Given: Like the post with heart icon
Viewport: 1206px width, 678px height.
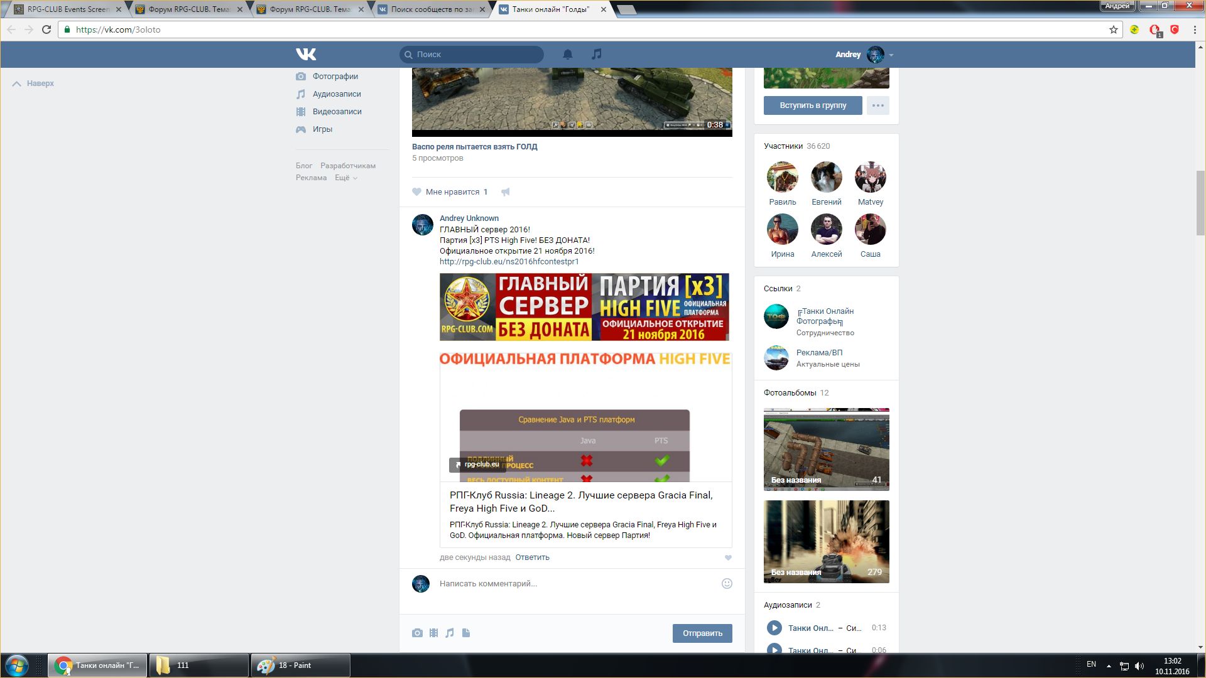Looking at the screenshot, I should [x=416, y=192].
